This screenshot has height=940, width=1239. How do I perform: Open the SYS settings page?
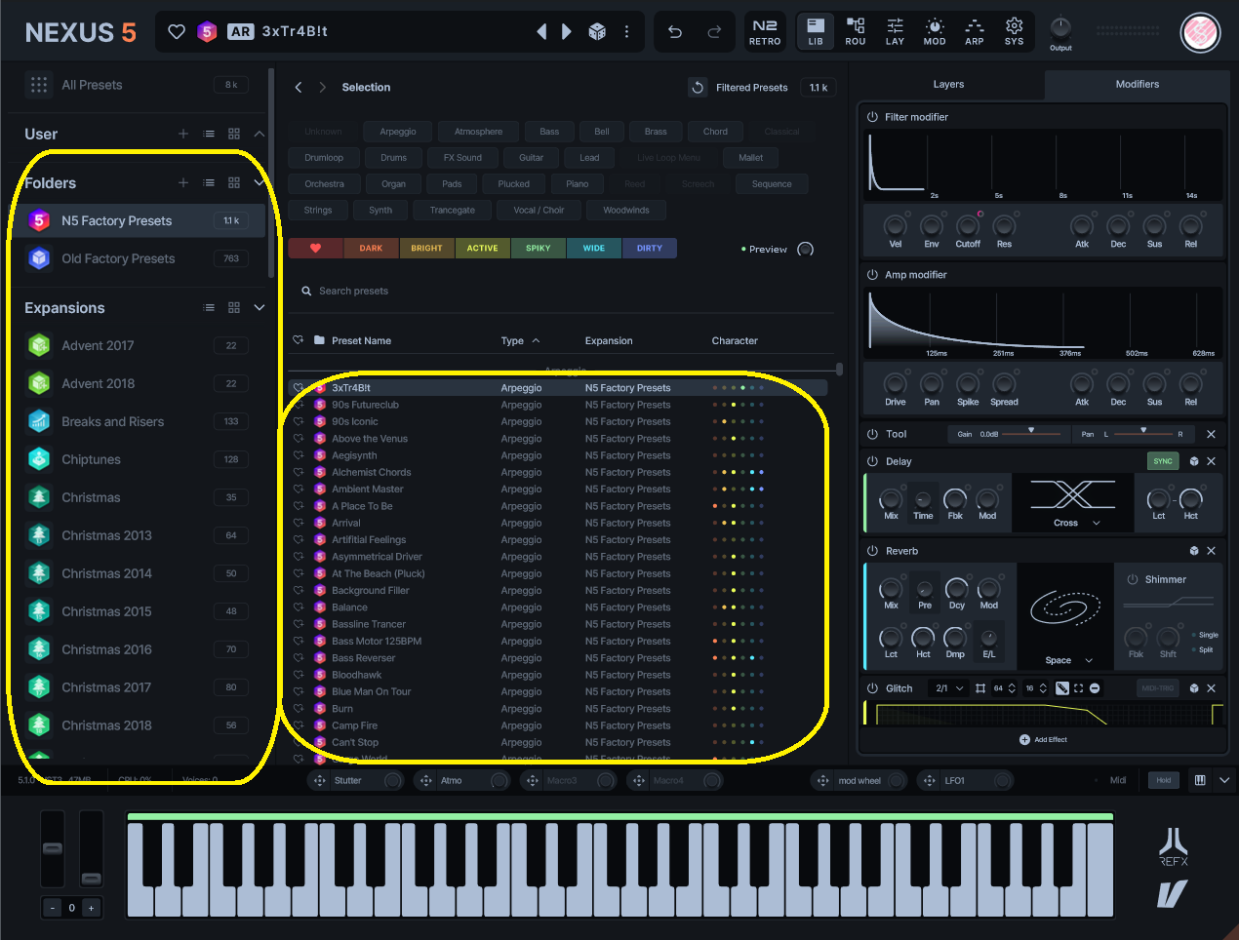click(1014, 31)
